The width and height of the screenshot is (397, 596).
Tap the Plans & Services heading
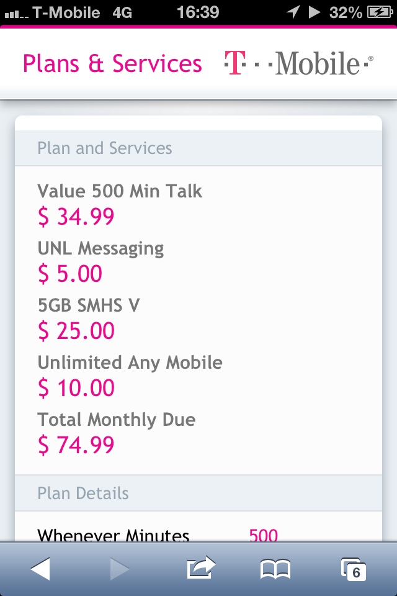112,63
